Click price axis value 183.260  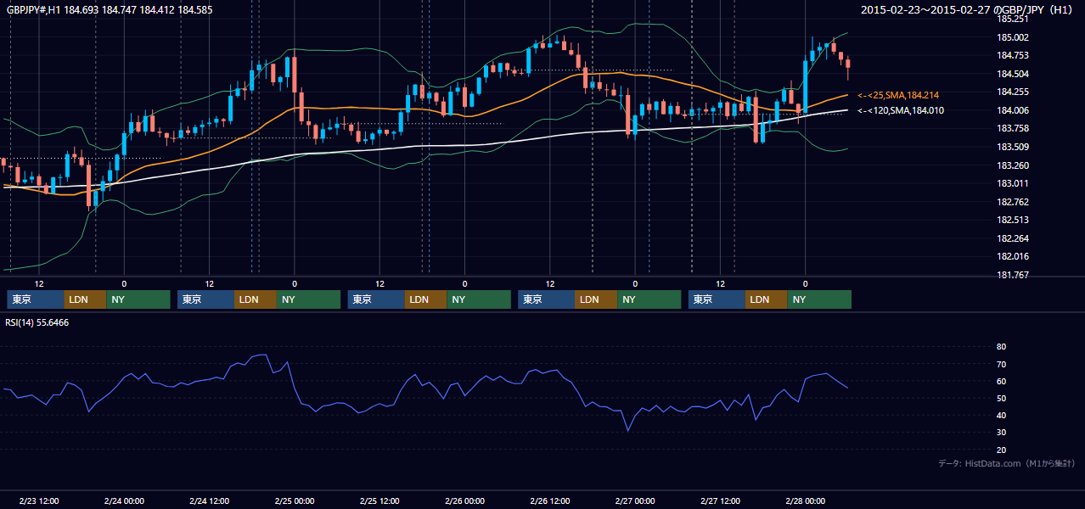click(x=1013, y=165)
